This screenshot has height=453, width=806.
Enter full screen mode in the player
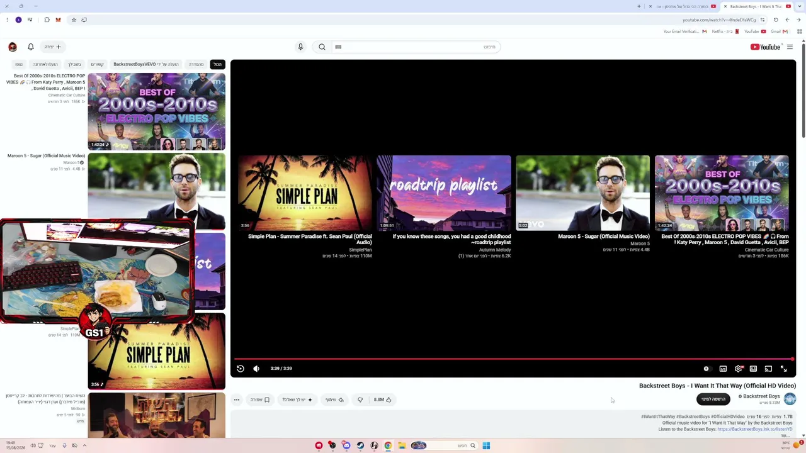point(784,369)
